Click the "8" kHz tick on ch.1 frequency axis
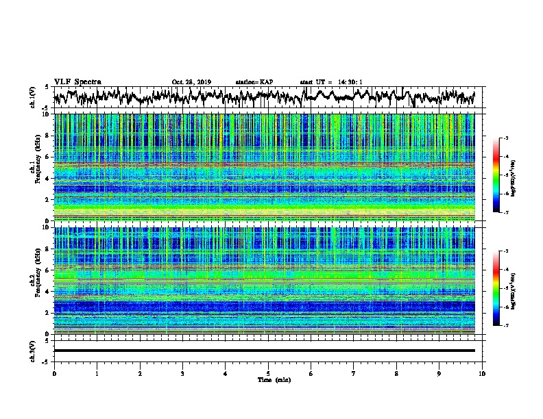The width and height of the screenshot is (543, 419). tap(48, 136)
